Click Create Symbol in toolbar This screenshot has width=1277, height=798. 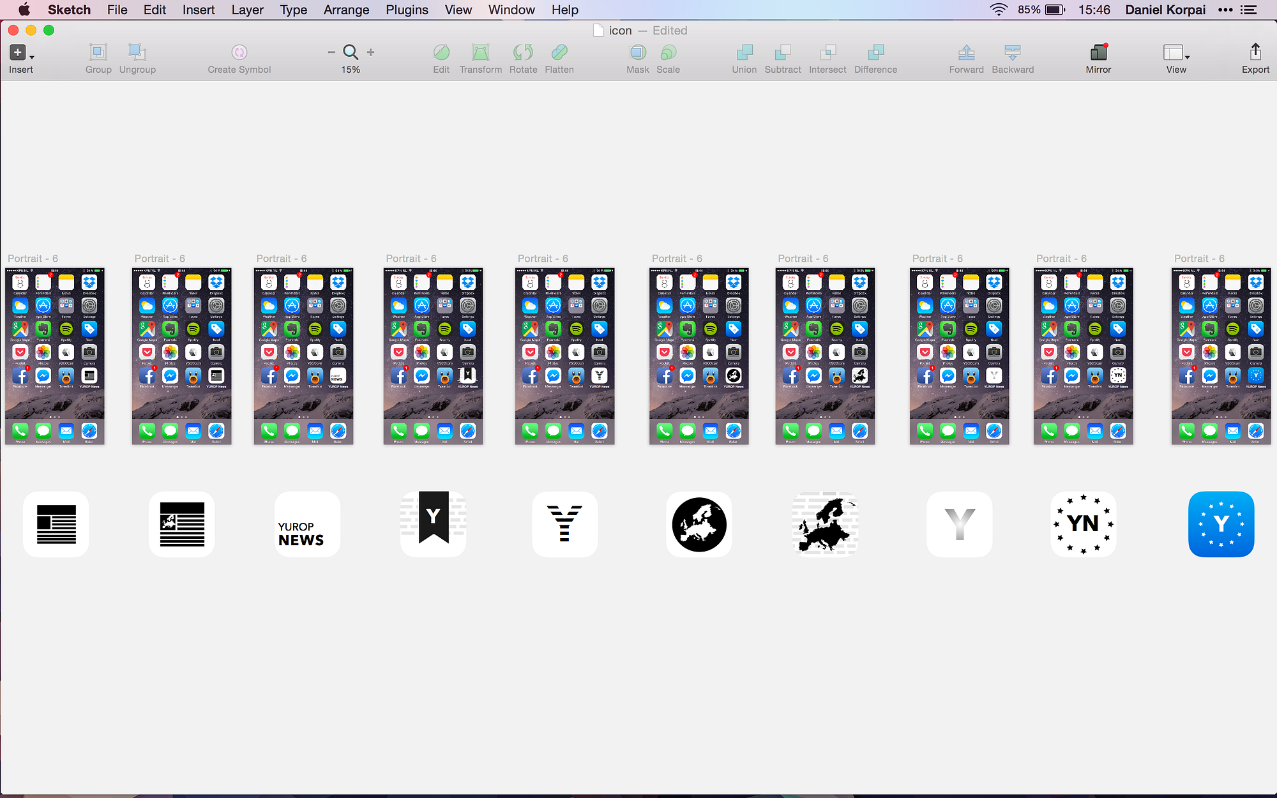[x=239, y=52]
